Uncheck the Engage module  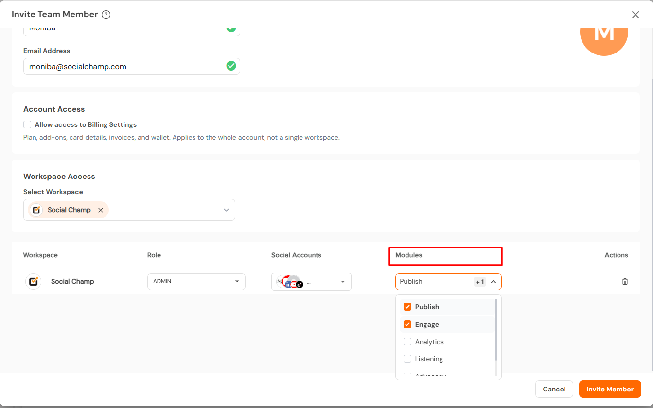point(407,324)
